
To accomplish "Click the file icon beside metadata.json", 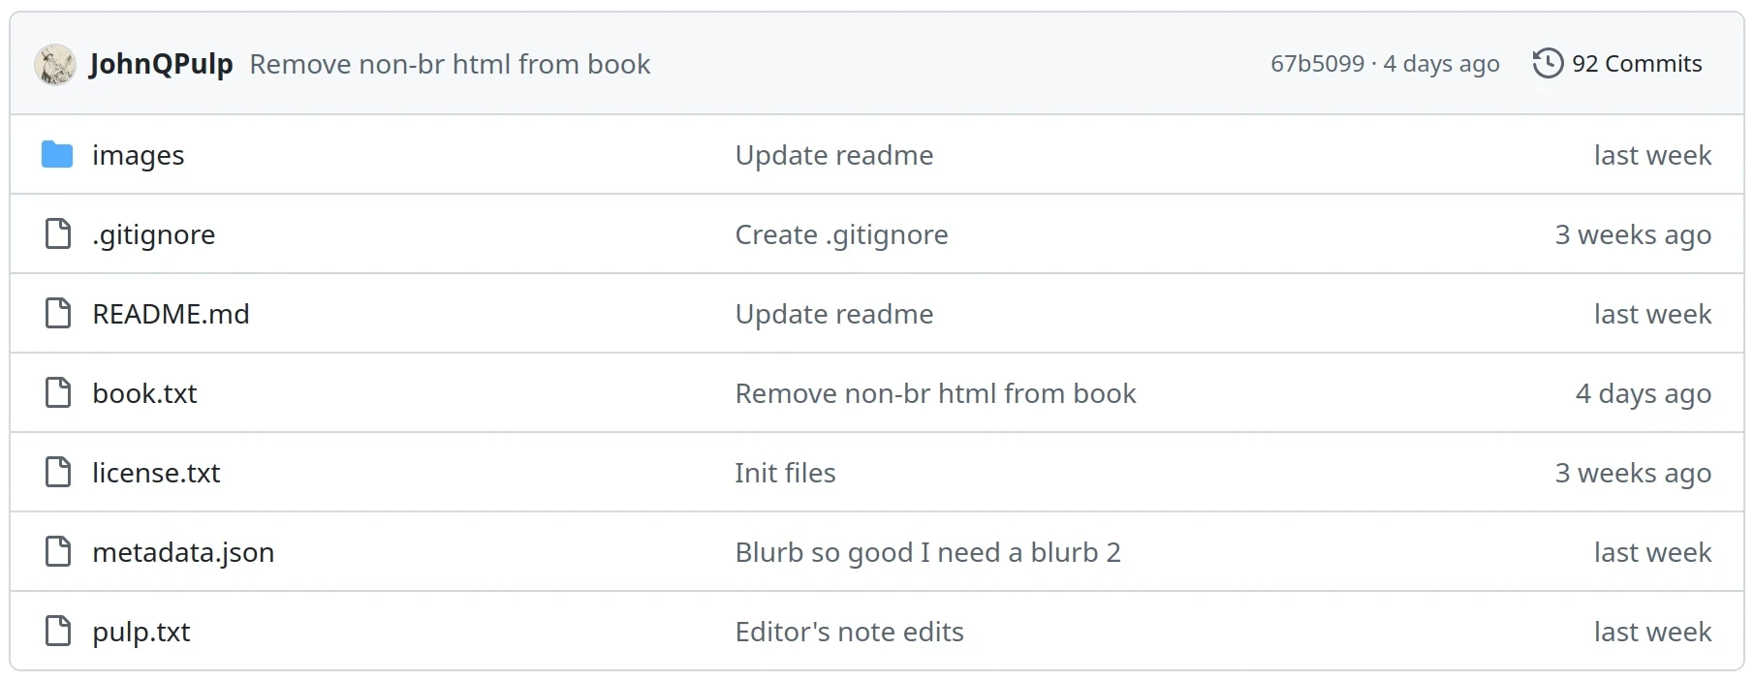I will pyautogui.click(x=57, y=551).
